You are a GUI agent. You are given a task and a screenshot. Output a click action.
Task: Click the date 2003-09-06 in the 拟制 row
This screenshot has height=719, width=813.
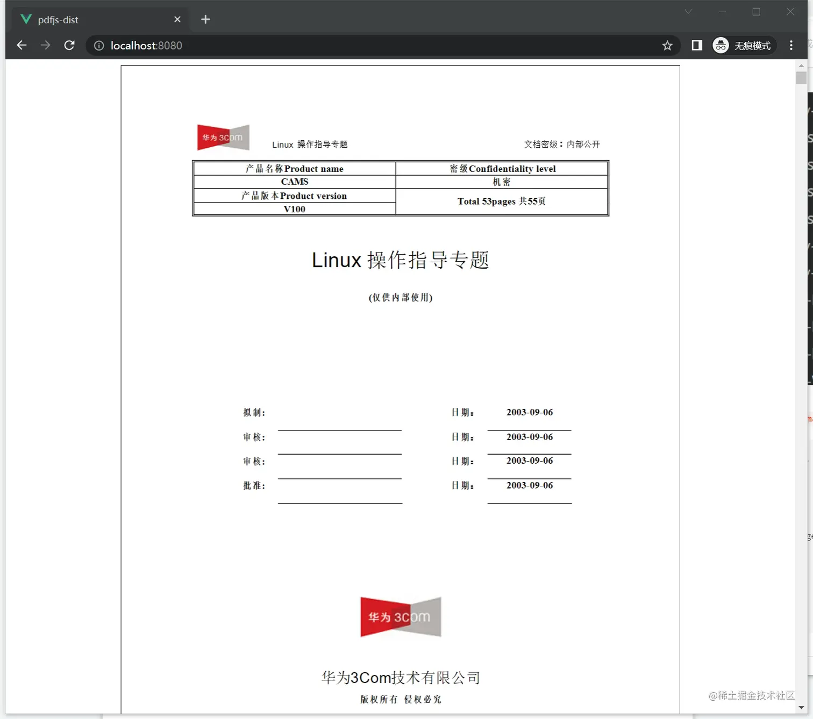[x=530, y=412]
